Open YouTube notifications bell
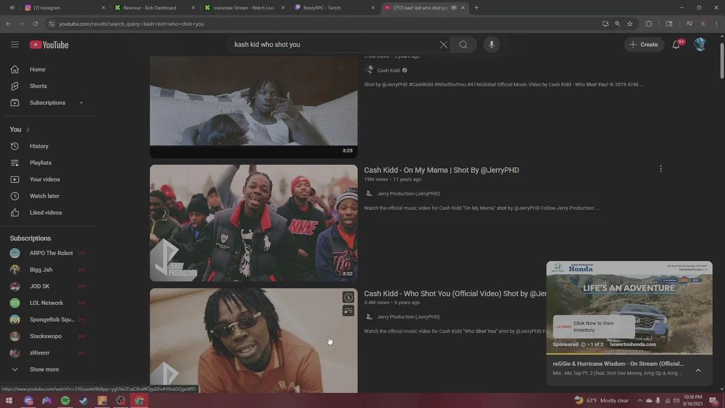Image resolution: width=725 pixels, height=408 pixels. click(676, 45)
